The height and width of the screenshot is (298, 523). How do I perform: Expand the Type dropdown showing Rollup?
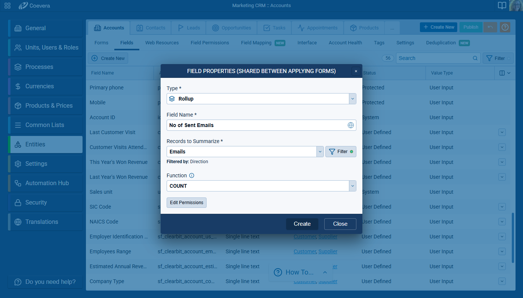(352, 99)
